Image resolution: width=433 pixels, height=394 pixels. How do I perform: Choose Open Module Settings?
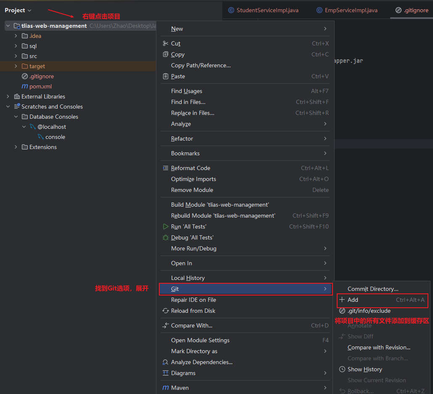(246, 340)
